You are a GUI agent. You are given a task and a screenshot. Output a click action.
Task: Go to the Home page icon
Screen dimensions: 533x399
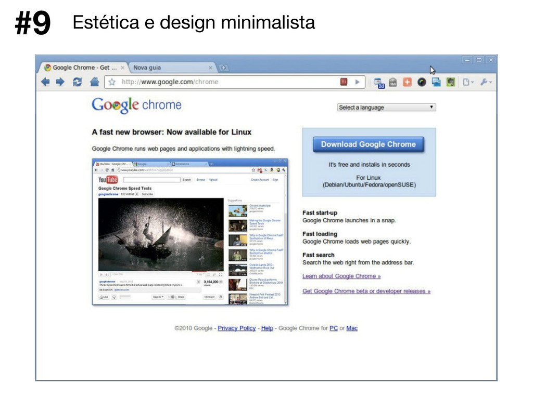(x=95, y=82)
